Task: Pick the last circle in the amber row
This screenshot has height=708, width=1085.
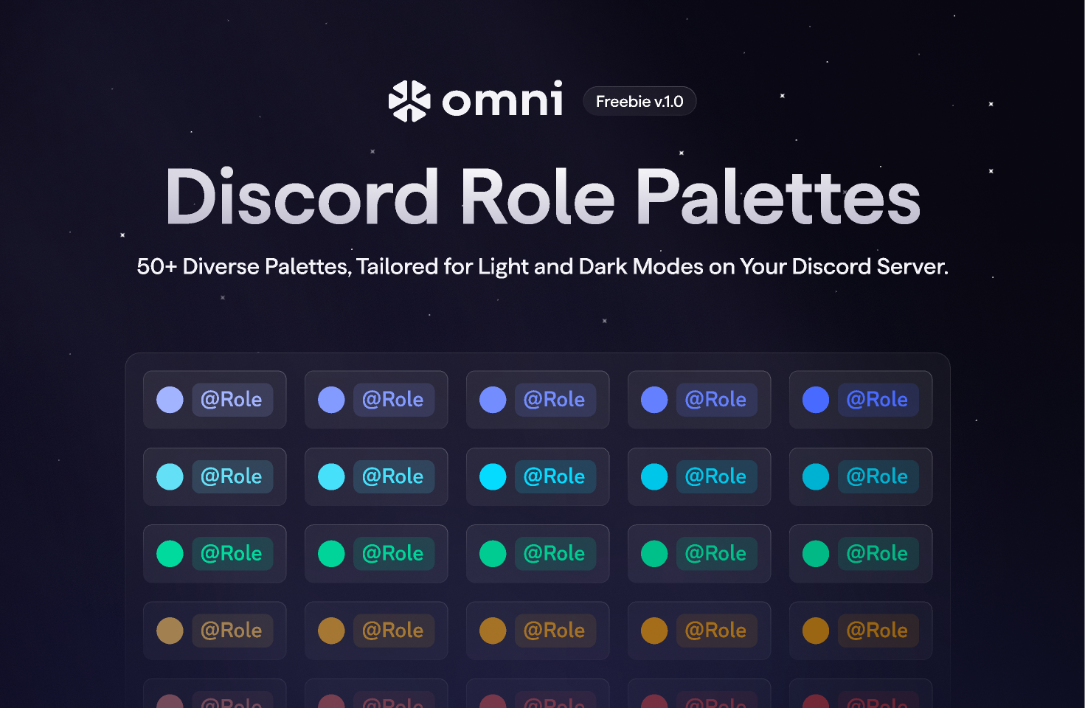Action: [816, 631]
